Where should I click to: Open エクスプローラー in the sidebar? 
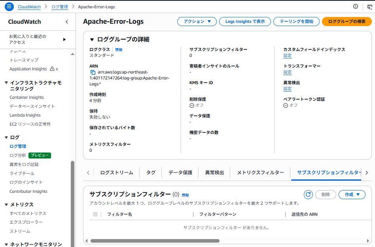tap(26, 222)
